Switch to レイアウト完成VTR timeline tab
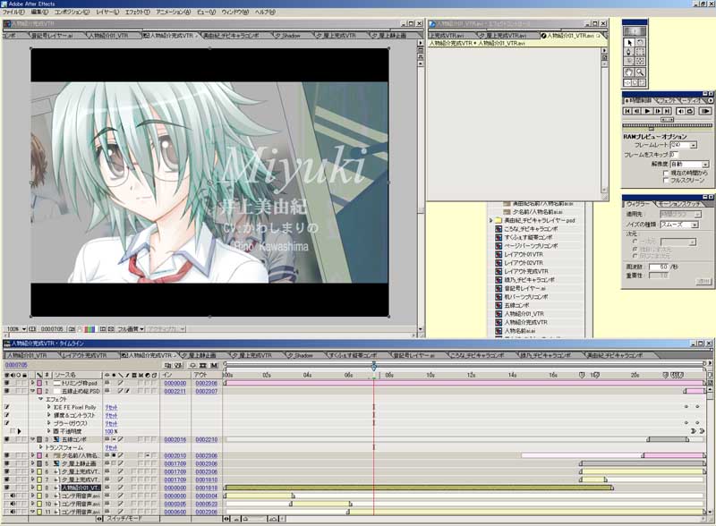 pos(84,355)
